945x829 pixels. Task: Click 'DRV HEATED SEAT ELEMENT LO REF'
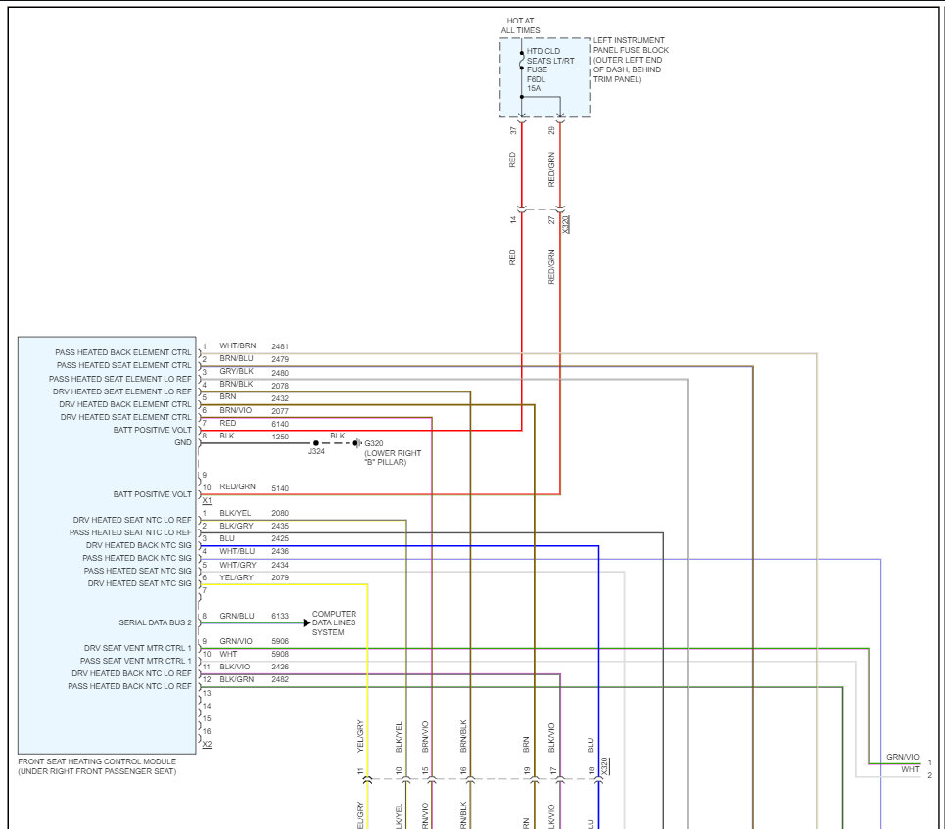[121, 391]
